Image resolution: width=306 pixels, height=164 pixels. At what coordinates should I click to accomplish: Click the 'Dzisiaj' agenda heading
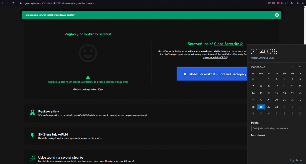[x=255, y=123]
